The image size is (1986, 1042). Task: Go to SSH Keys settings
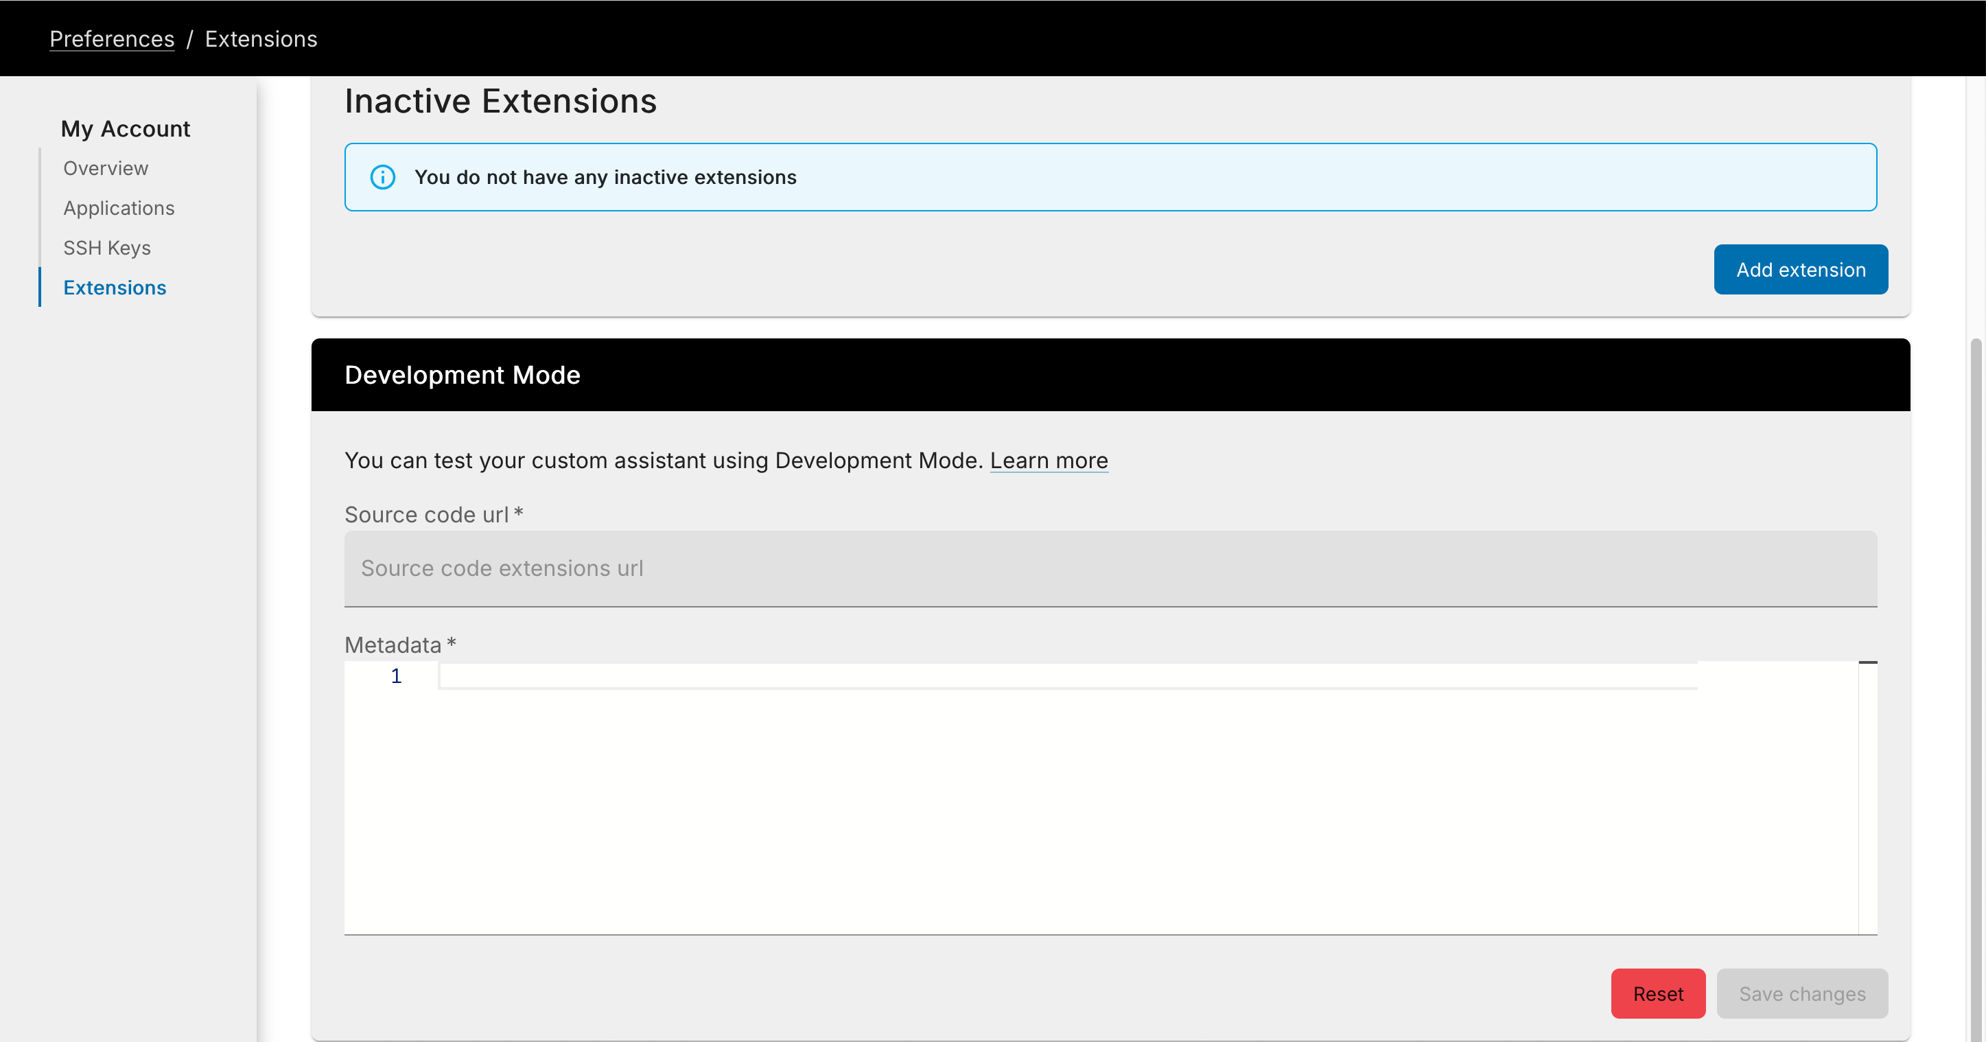click(x=106, y=248)
